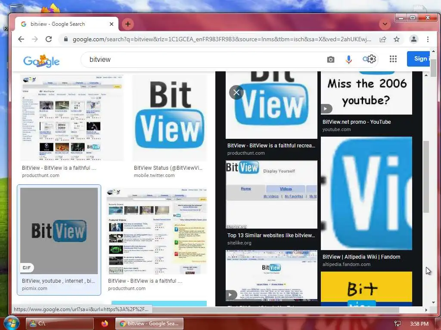Viewport: 441px width, 330px height.
Task: Open 'Top 13 Similar websites like bitview...' link
Action: click(x=271, y=235)
